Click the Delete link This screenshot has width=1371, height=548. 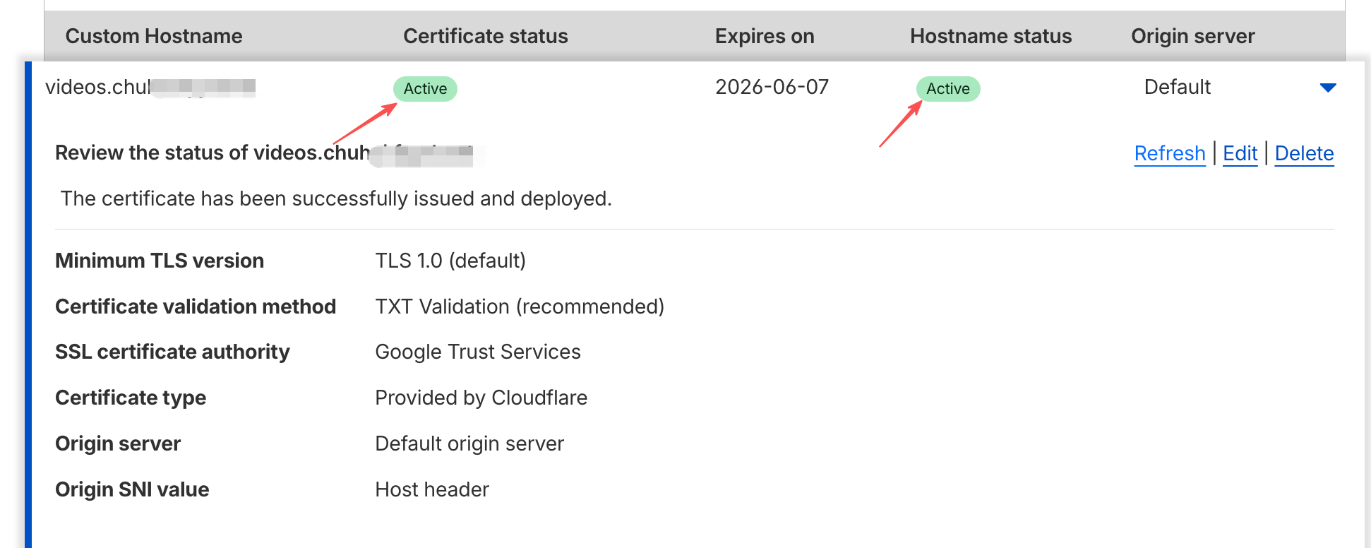click(x=1304, y=153)
